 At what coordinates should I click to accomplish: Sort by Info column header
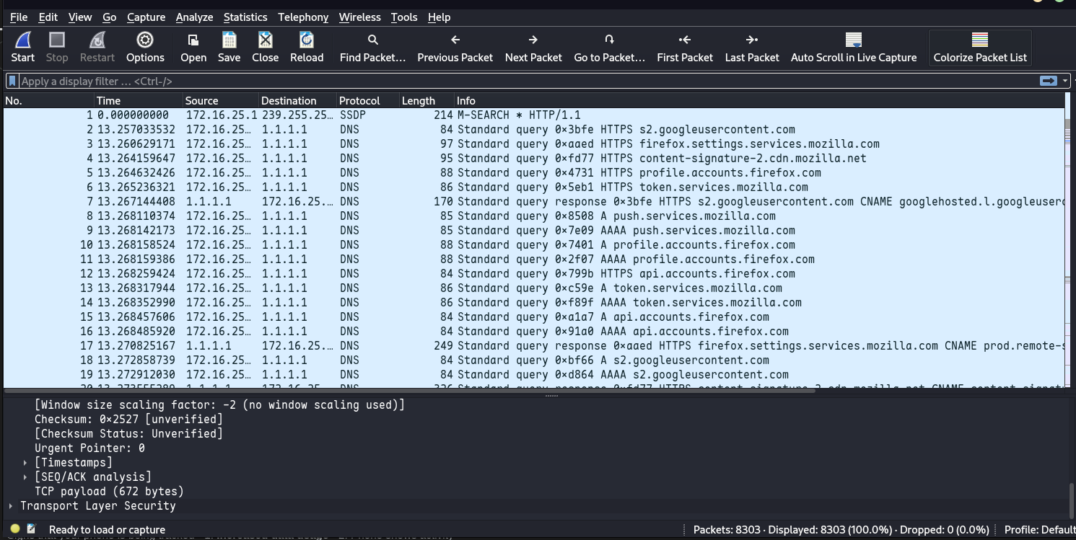(759, 101)
